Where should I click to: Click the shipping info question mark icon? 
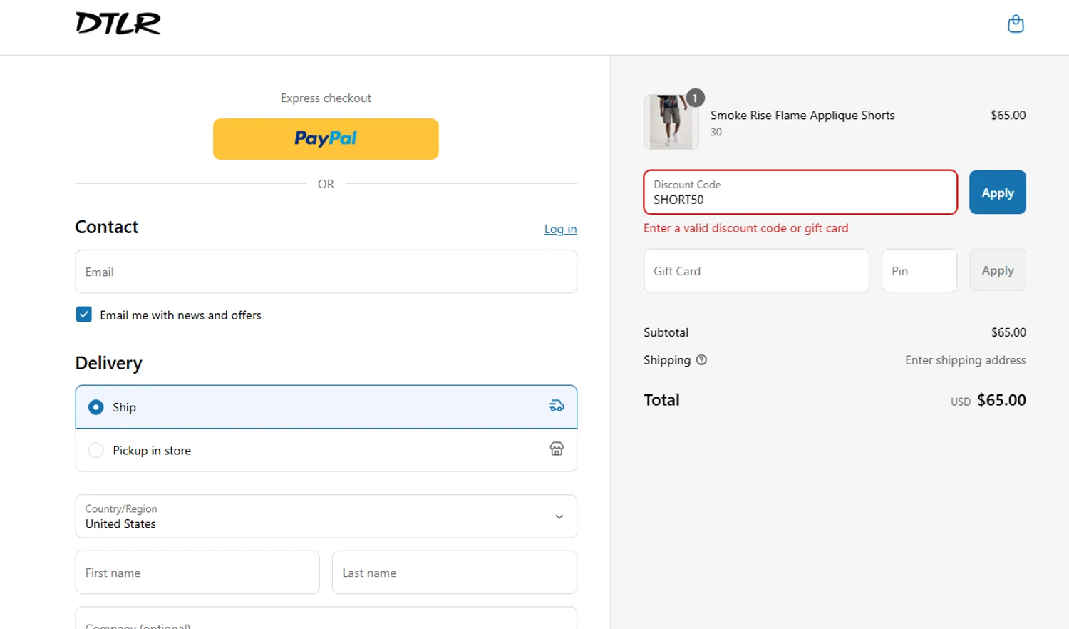click(701, 360)
